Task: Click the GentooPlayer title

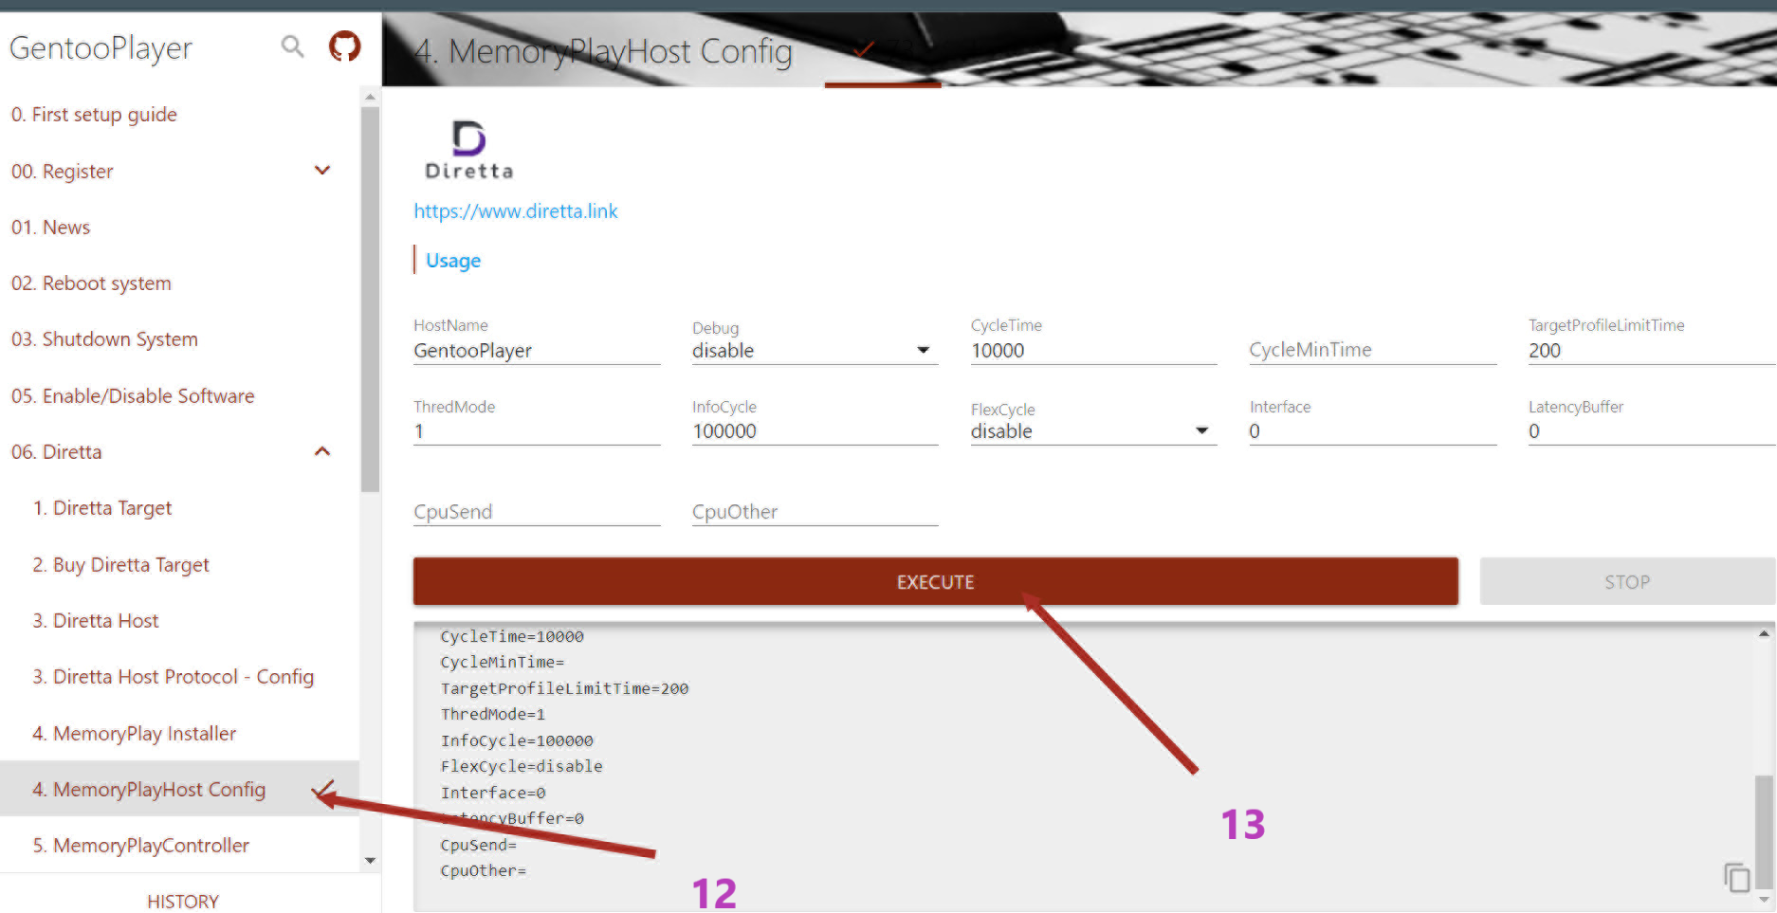Action: [101, 47]
